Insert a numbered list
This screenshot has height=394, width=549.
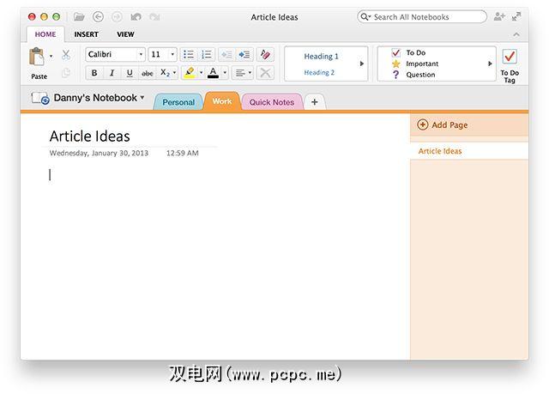click(x=206, y=54)
